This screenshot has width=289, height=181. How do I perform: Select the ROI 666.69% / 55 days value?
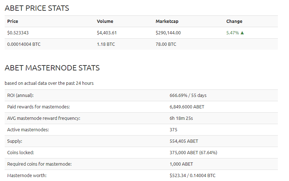pyautogui.click(x=188, y=95)
